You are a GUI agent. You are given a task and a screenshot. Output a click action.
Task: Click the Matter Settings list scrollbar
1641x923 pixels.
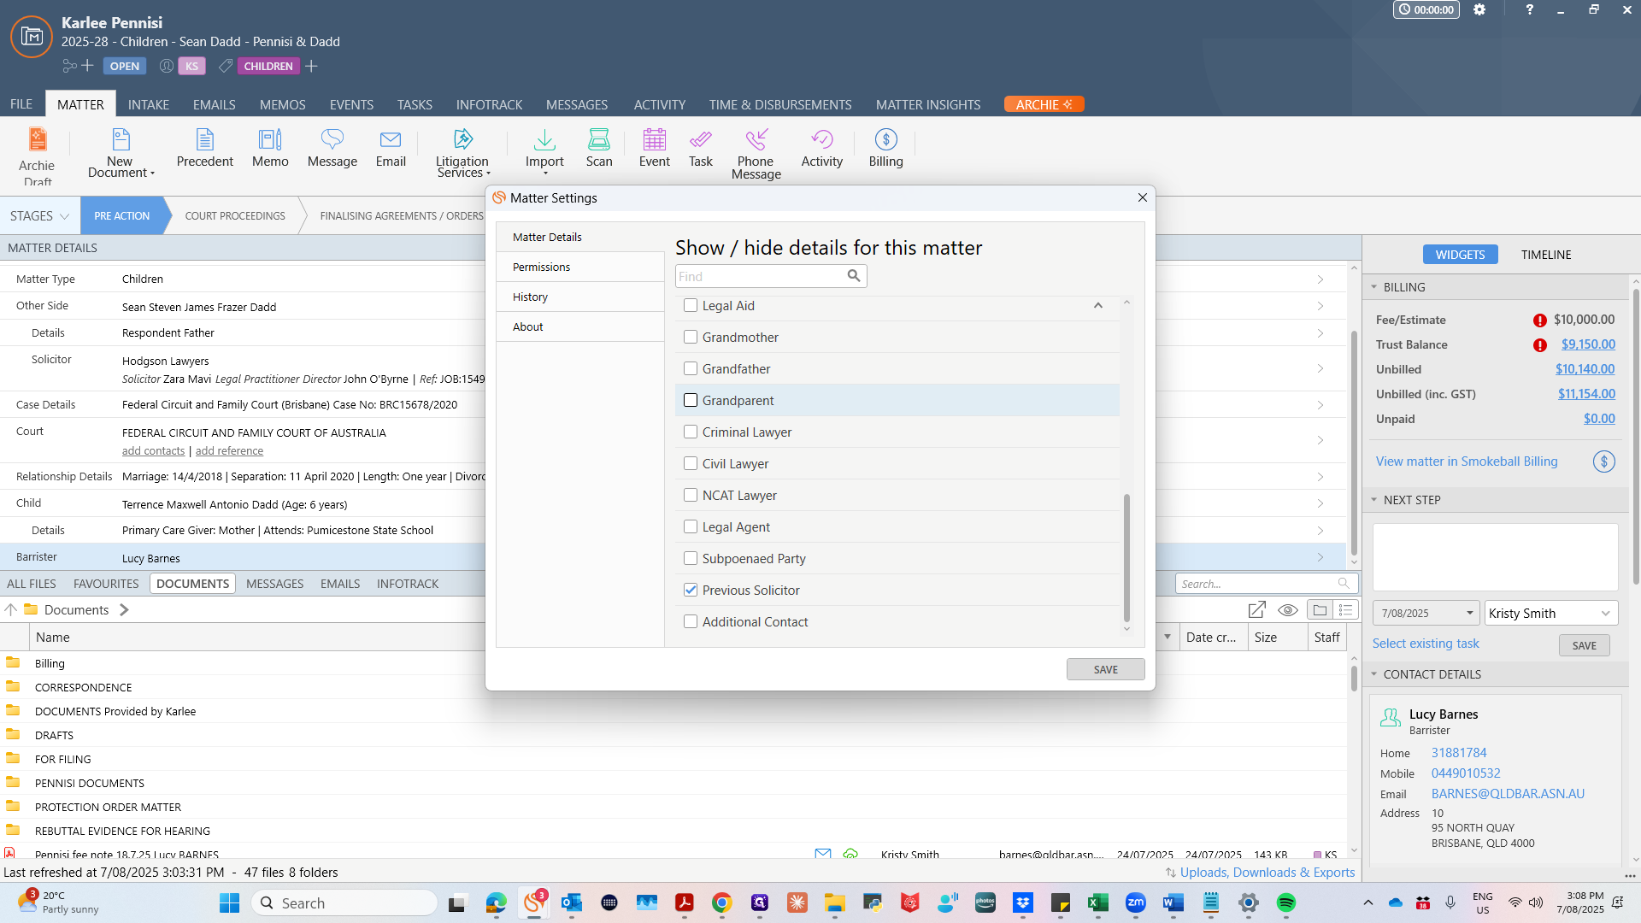(x=1126, y=557)
